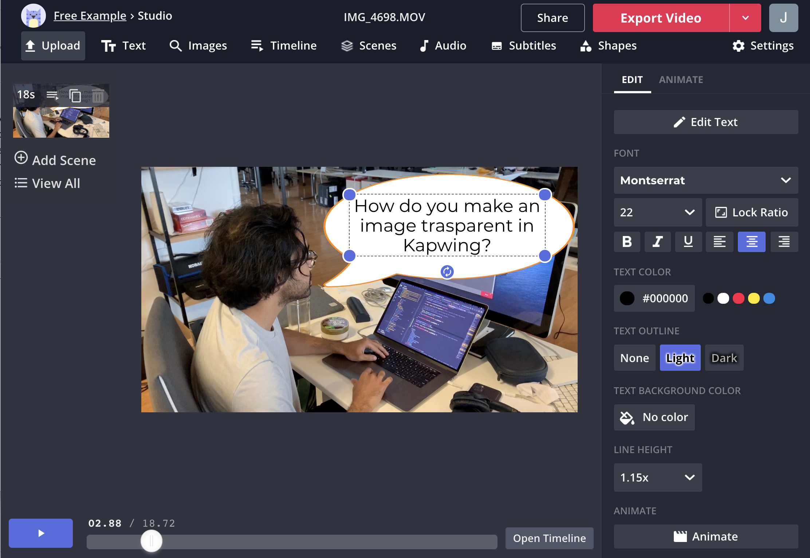Set text outline to Dark
810x558 pixels.
(x=724, y=357)
